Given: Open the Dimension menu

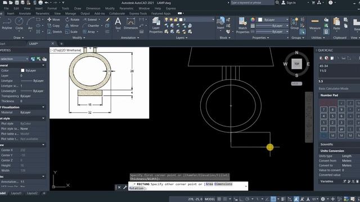Looking at the screenshot, I should pyautogui.click(x=93, y=8).
